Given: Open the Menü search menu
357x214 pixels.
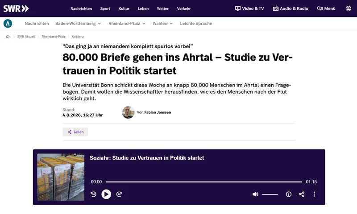Looking at the screenshot, I should [x=326, y=8].
